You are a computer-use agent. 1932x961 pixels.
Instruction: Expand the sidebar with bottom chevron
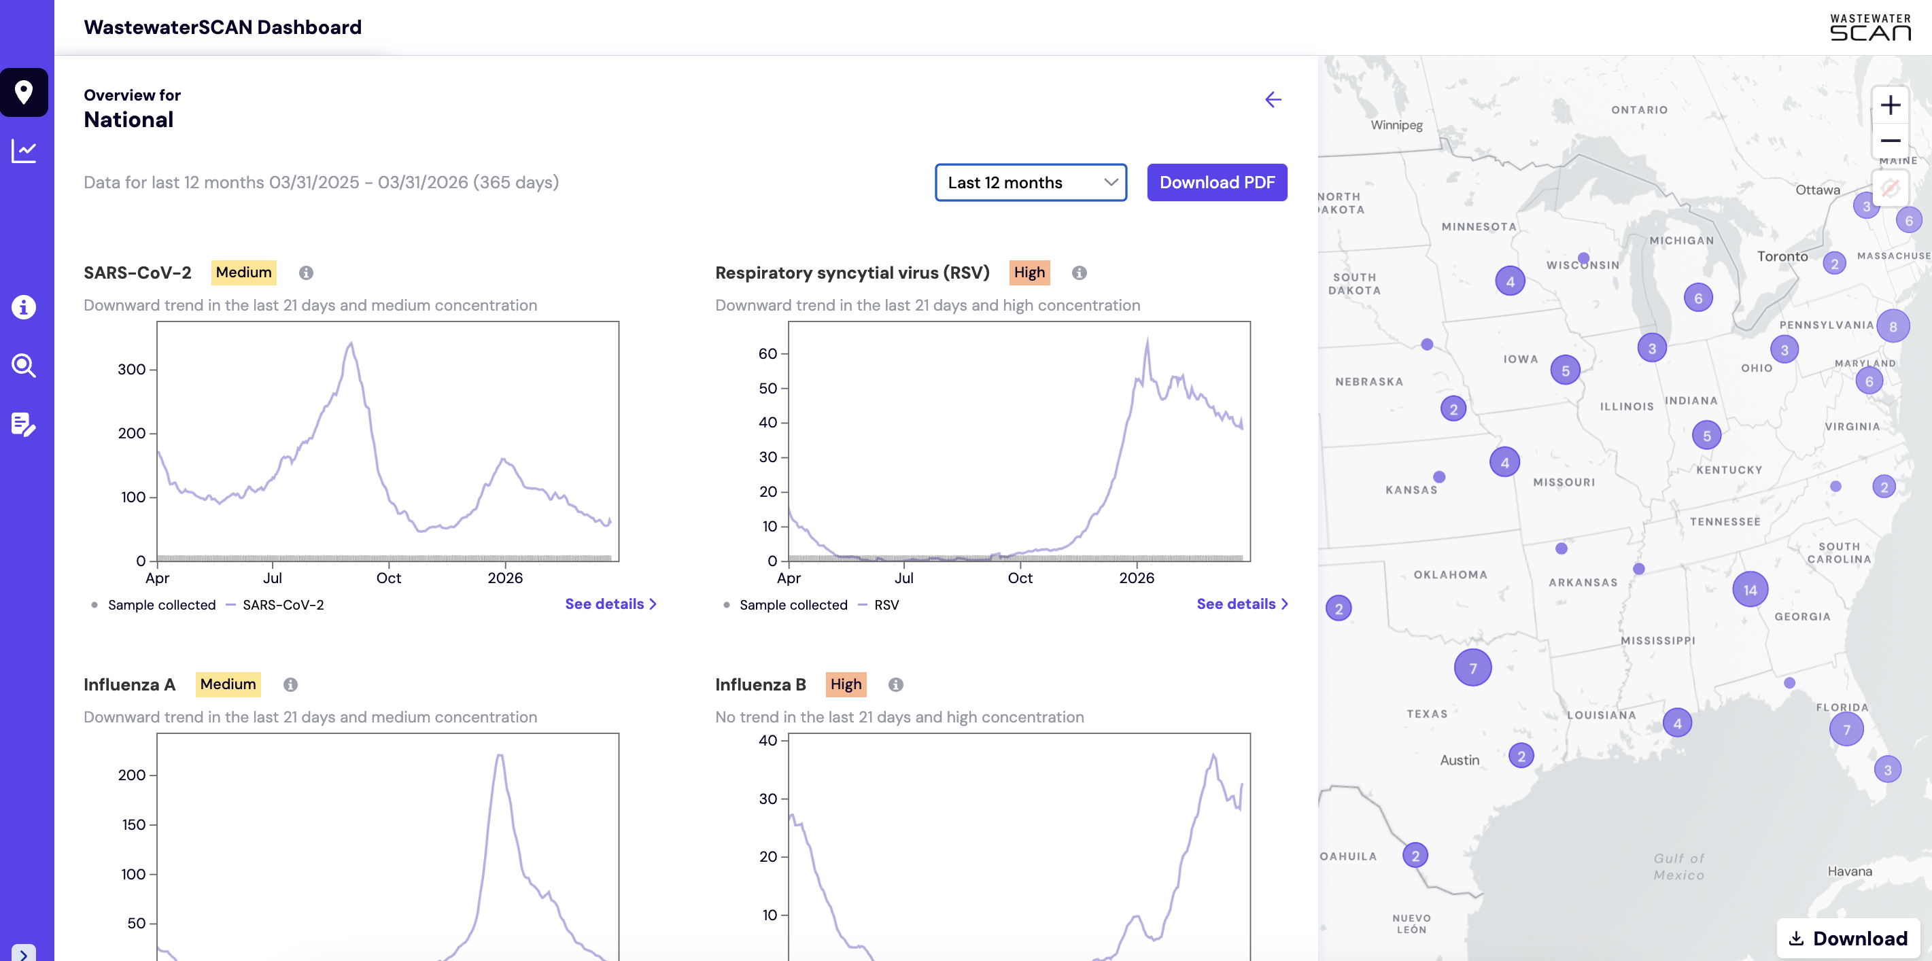pyautogui.click(x=24, y=954)
